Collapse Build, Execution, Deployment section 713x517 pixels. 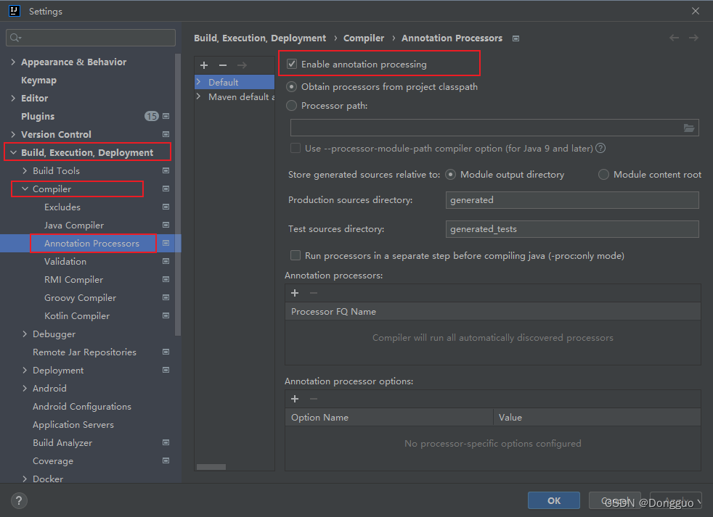pos(13,153)
